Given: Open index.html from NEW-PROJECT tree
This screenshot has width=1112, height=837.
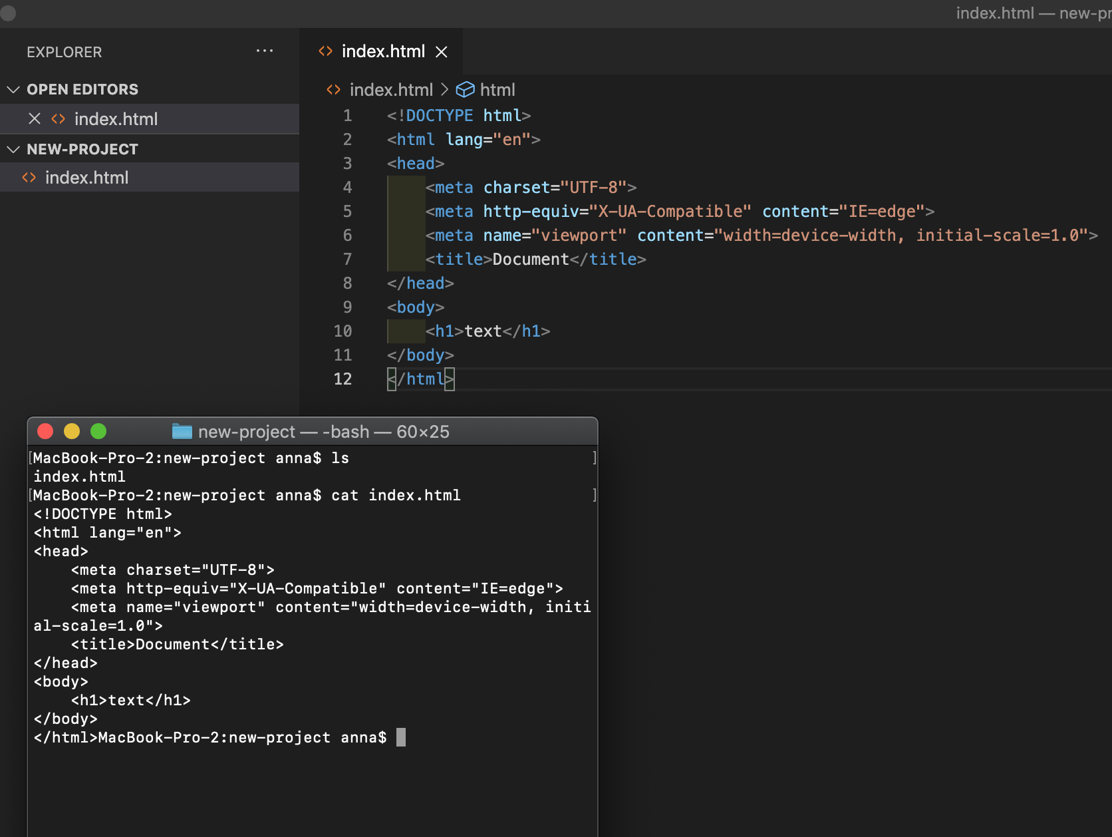Looking at the screenshot, I should [86, 178].
